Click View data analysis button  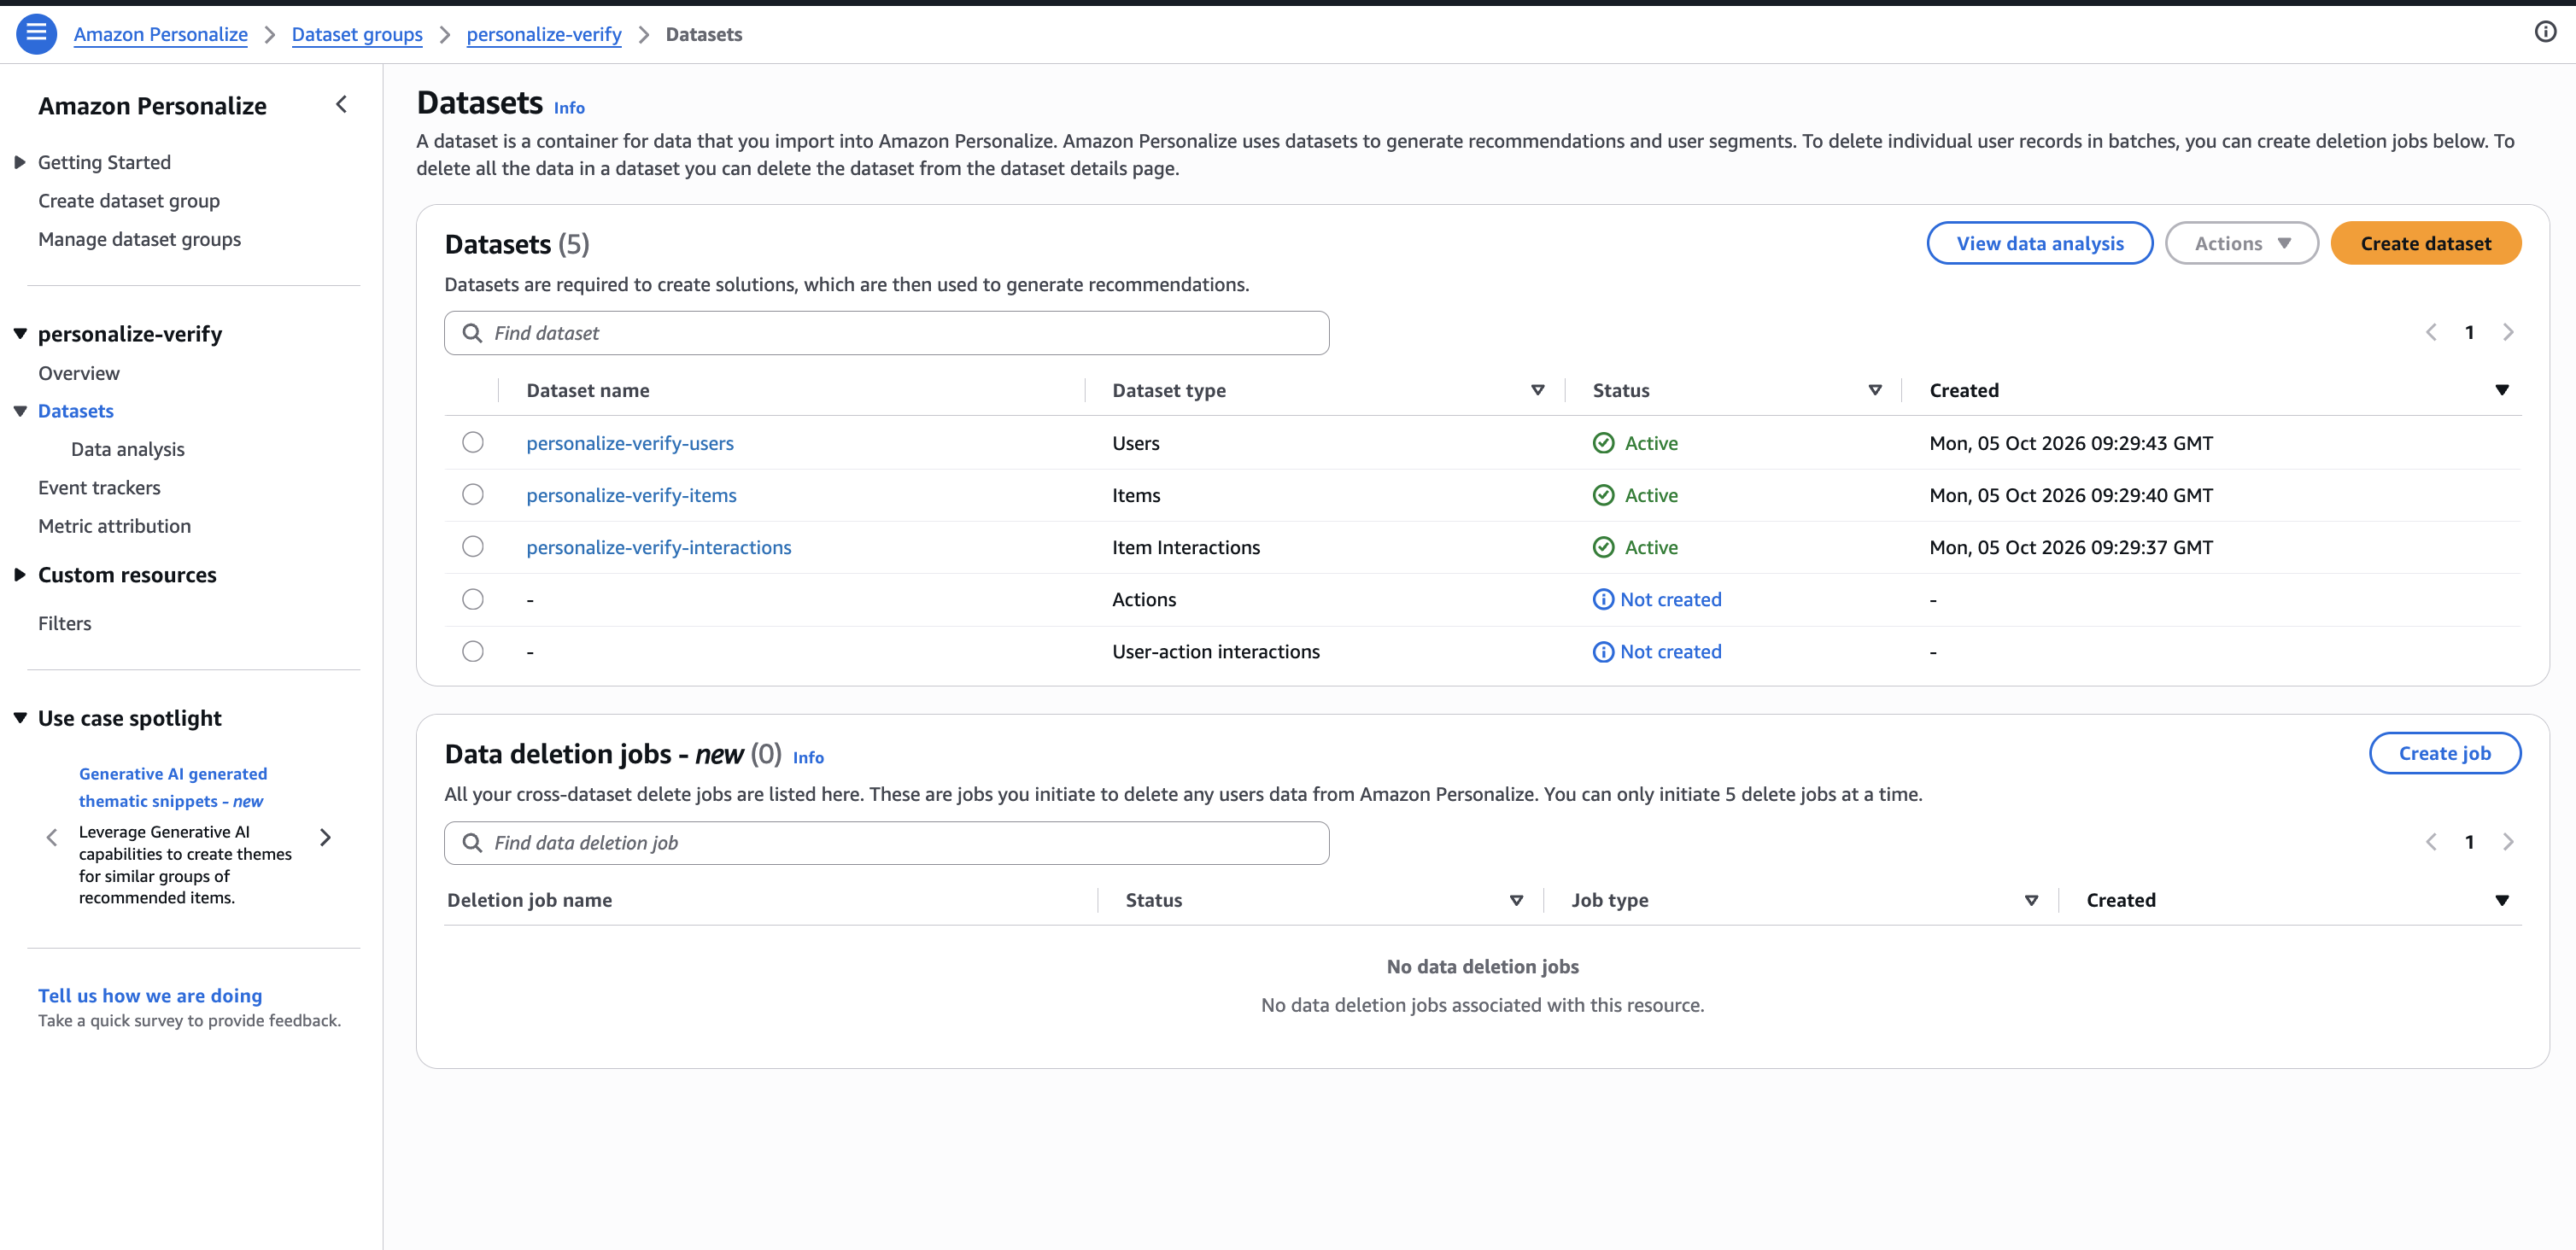click(x=2039, y=244)
